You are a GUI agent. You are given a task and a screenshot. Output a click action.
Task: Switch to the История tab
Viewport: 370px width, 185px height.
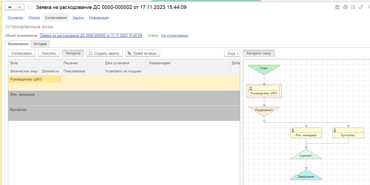tap(40, 44)
